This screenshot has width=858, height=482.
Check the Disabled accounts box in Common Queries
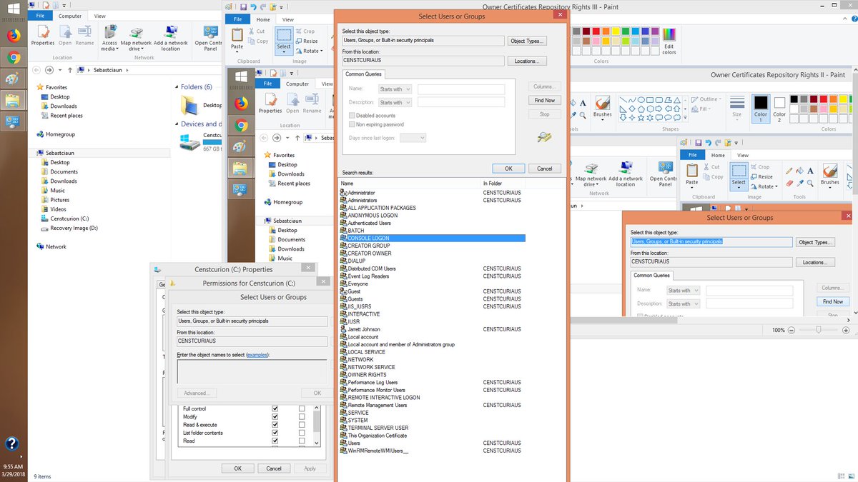point(352,115)
